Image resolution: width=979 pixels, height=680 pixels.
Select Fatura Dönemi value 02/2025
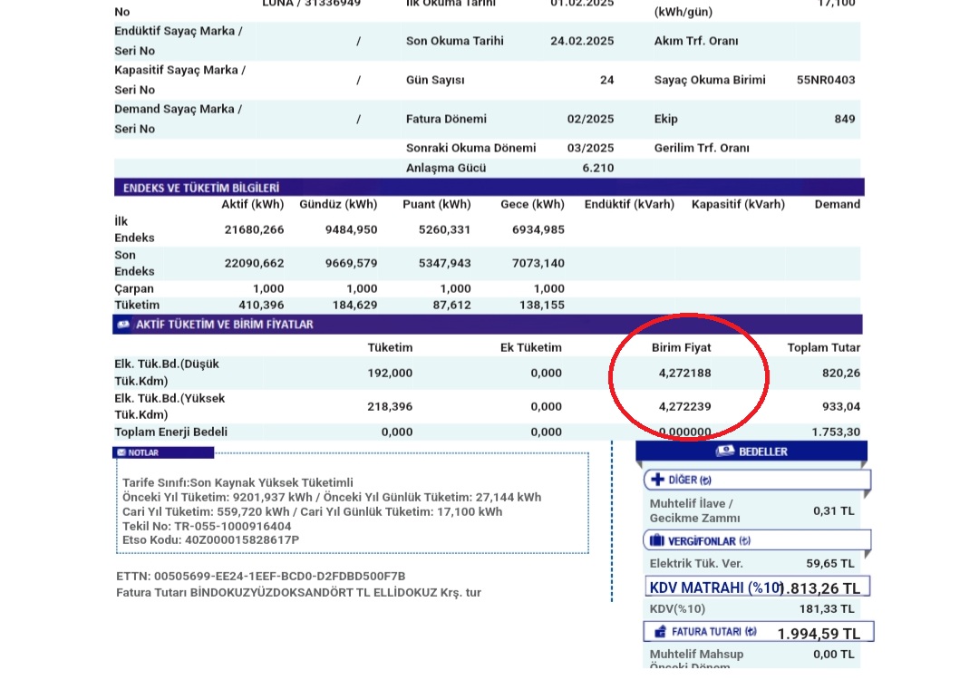[x=590, y=119]
